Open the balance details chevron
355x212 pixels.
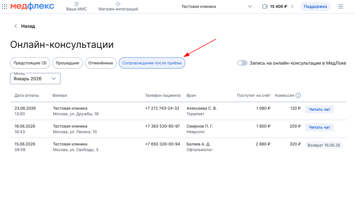click(x=292, y=6)
